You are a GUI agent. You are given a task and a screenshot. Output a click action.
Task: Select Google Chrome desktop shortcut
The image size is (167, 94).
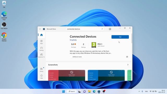coord(4,37)
